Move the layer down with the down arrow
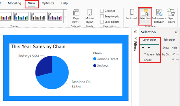 pos(149,47)
